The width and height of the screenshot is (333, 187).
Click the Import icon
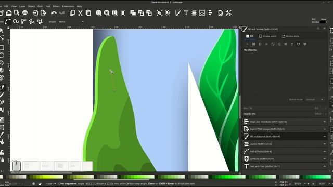pyautogui.click(x=35, y=12)
